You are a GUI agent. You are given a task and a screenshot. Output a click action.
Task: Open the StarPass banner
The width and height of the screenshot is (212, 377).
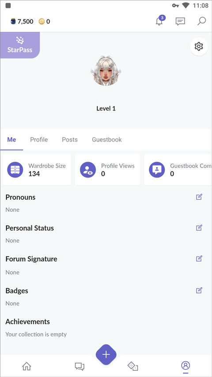pyautogui.click(x=20, y=45)
